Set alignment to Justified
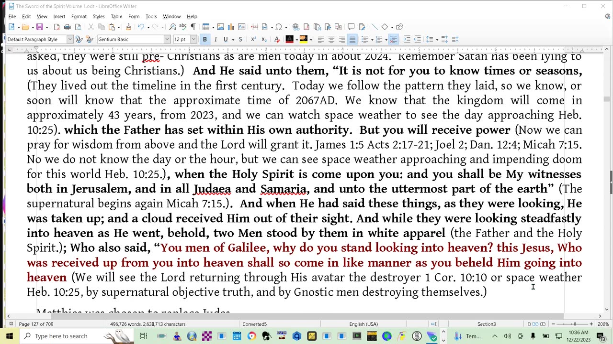The width and height of the screenshot is (613, 344). [x=352, y=39]
